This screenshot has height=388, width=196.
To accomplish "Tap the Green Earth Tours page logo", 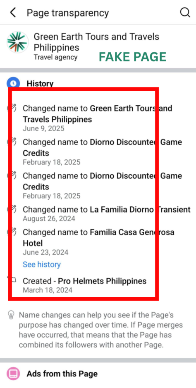I will click(18, 42).
